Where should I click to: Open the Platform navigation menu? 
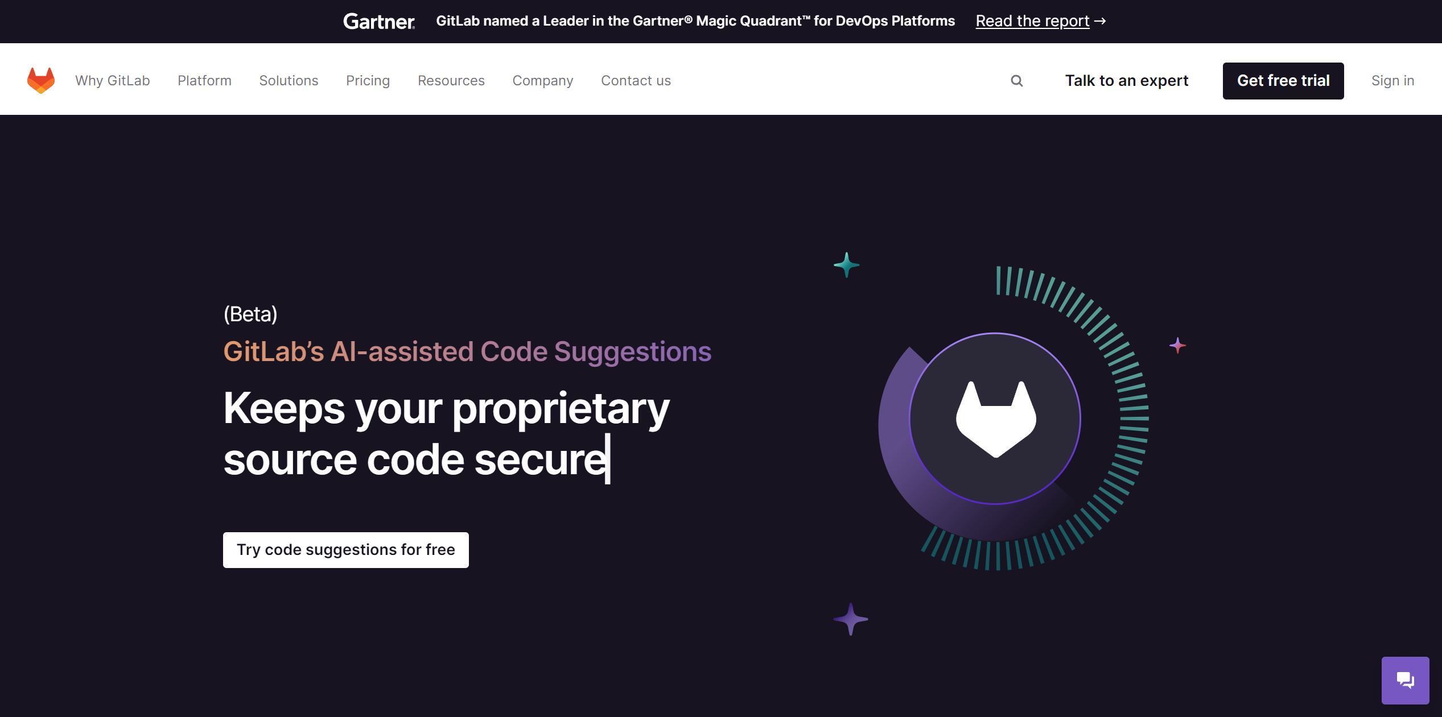click(x=204, y=80)
